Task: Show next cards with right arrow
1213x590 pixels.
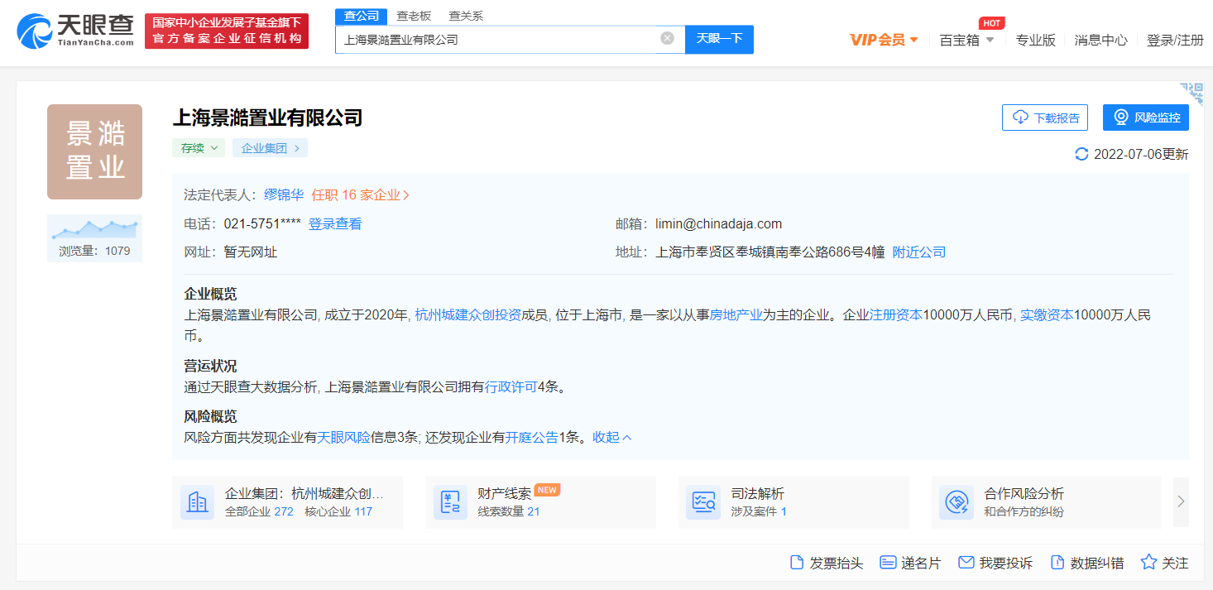Action: point(1181,501)
